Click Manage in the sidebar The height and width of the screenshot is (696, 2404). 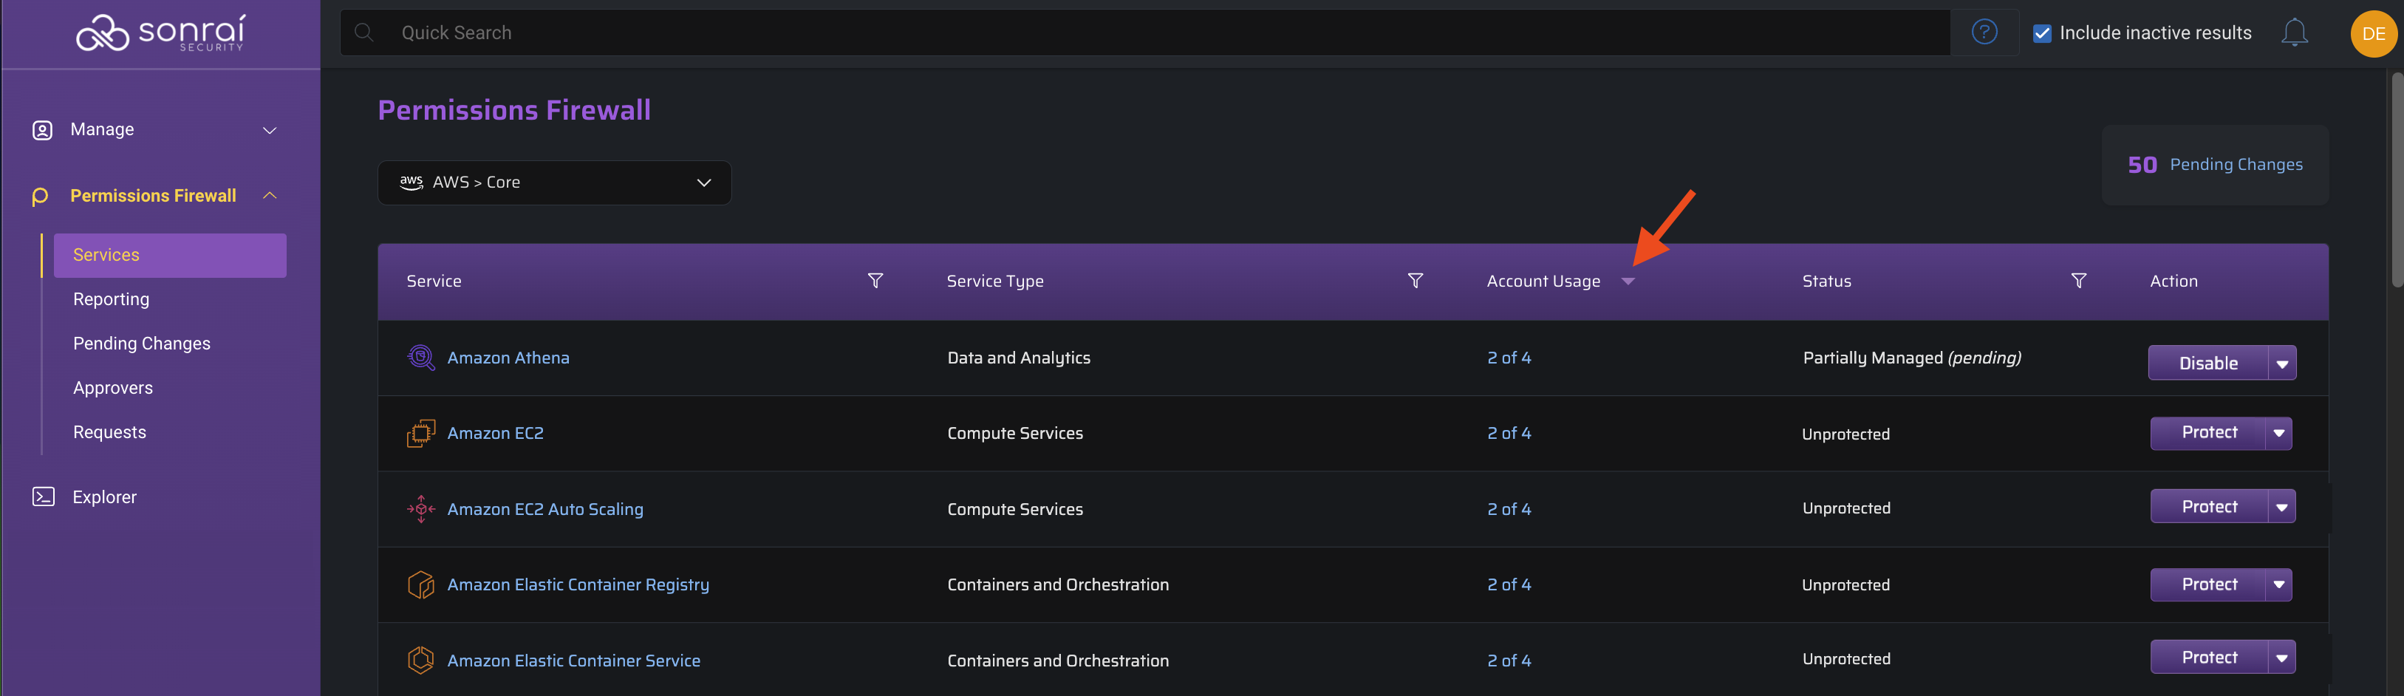point(102,130)
